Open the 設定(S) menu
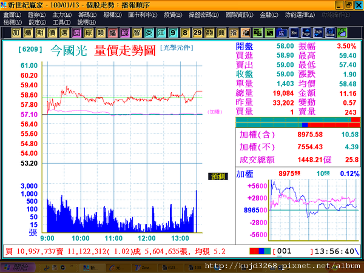 pyautogui.click(x=37, y=22)
